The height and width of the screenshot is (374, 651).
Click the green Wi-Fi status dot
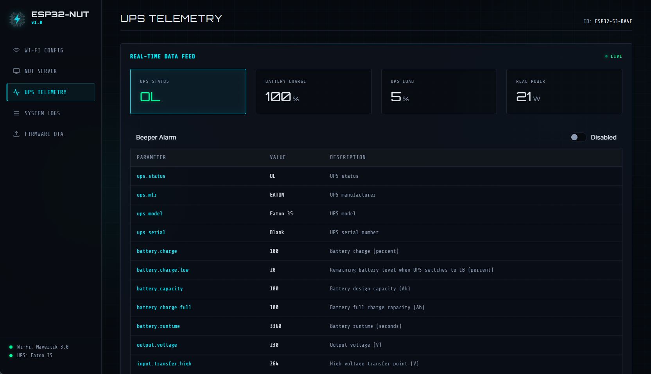click(11, 347)
